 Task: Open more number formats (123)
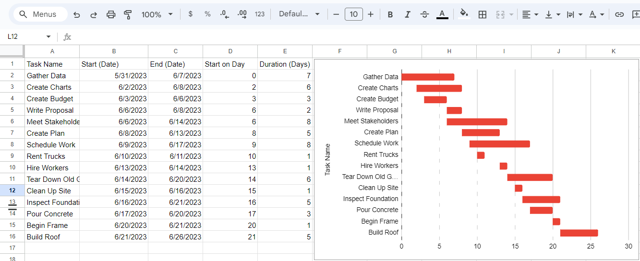tap(260, 14)
